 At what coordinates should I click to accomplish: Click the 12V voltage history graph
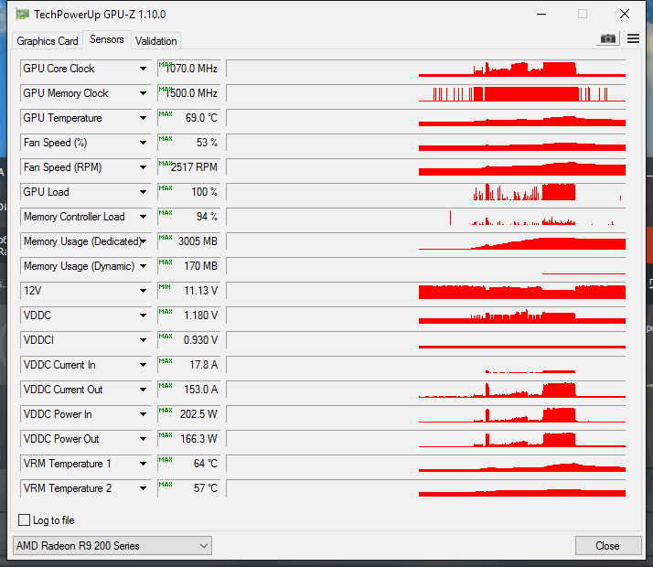click(426, 291)
